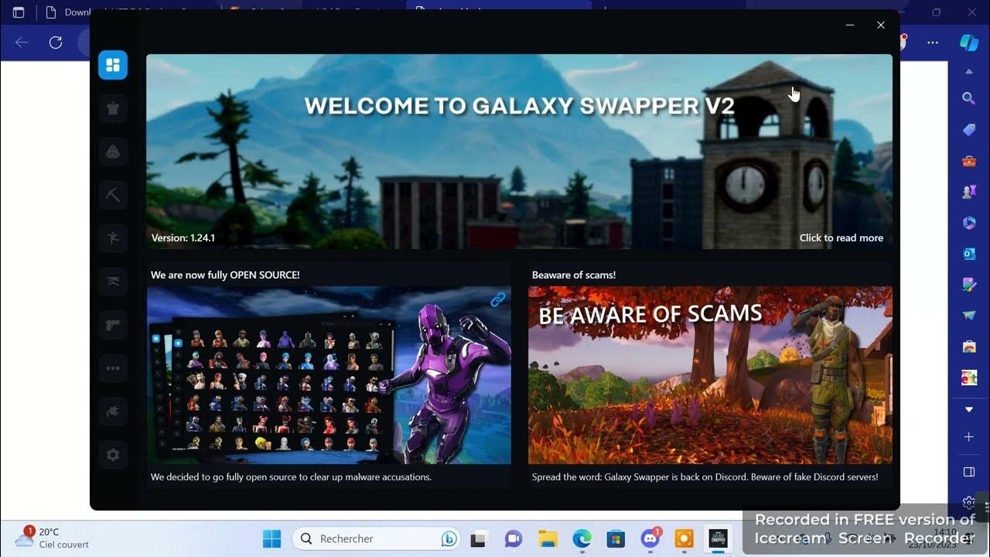
Task: Open Edge tab actions menu icon
Action: tap(19, 12)
